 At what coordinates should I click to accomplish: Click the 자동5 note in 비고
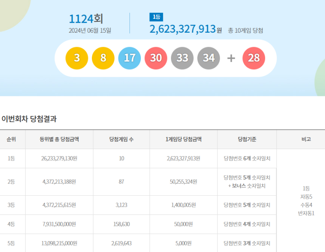click(306, 197)
